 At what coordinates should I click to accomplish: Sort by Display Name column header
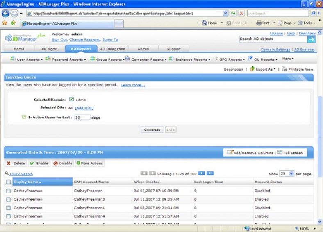pos(43,182)
